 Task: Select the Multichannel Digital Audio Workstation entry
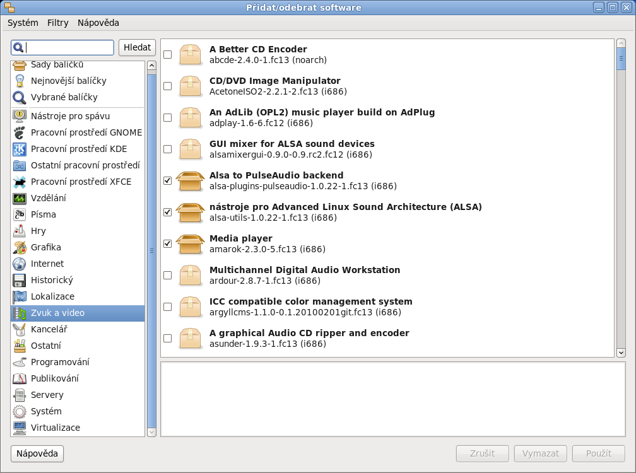tap(387, 276)
